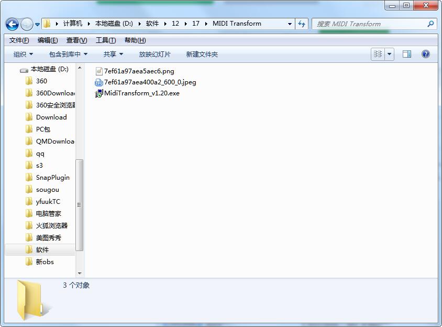Click the MIDI Transform breadcrumb segment
Screen dimensions: 442x327
point(237,24)
